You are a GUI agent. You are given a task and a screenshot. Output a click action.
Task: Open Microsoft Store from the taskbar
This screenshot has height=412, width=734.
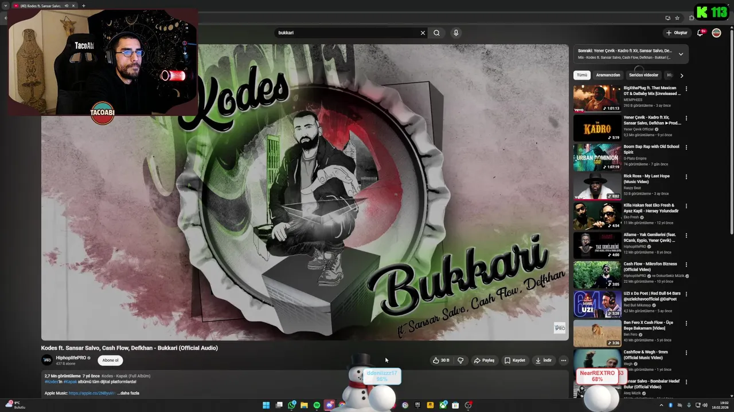click(x=455, y=405)
